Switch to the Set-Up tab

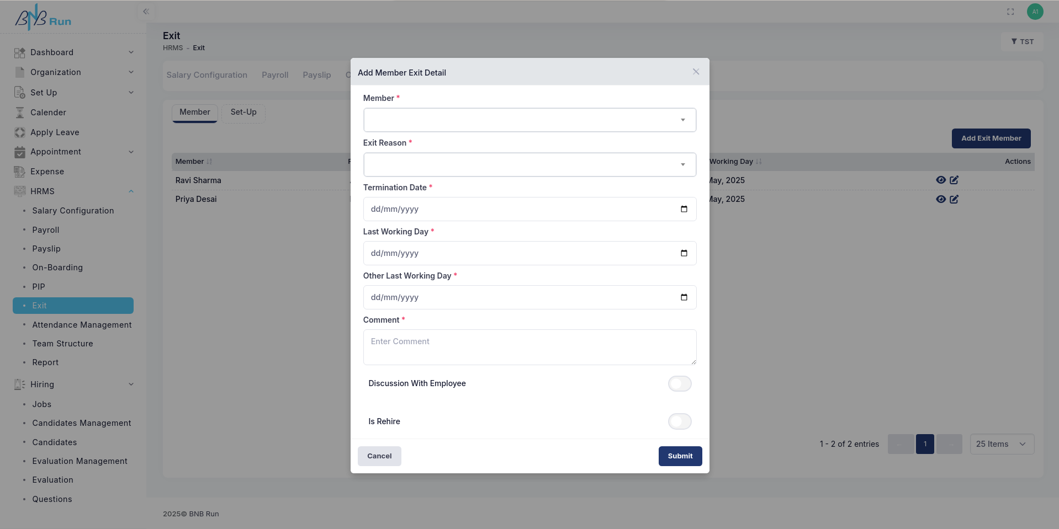point(243,113)
